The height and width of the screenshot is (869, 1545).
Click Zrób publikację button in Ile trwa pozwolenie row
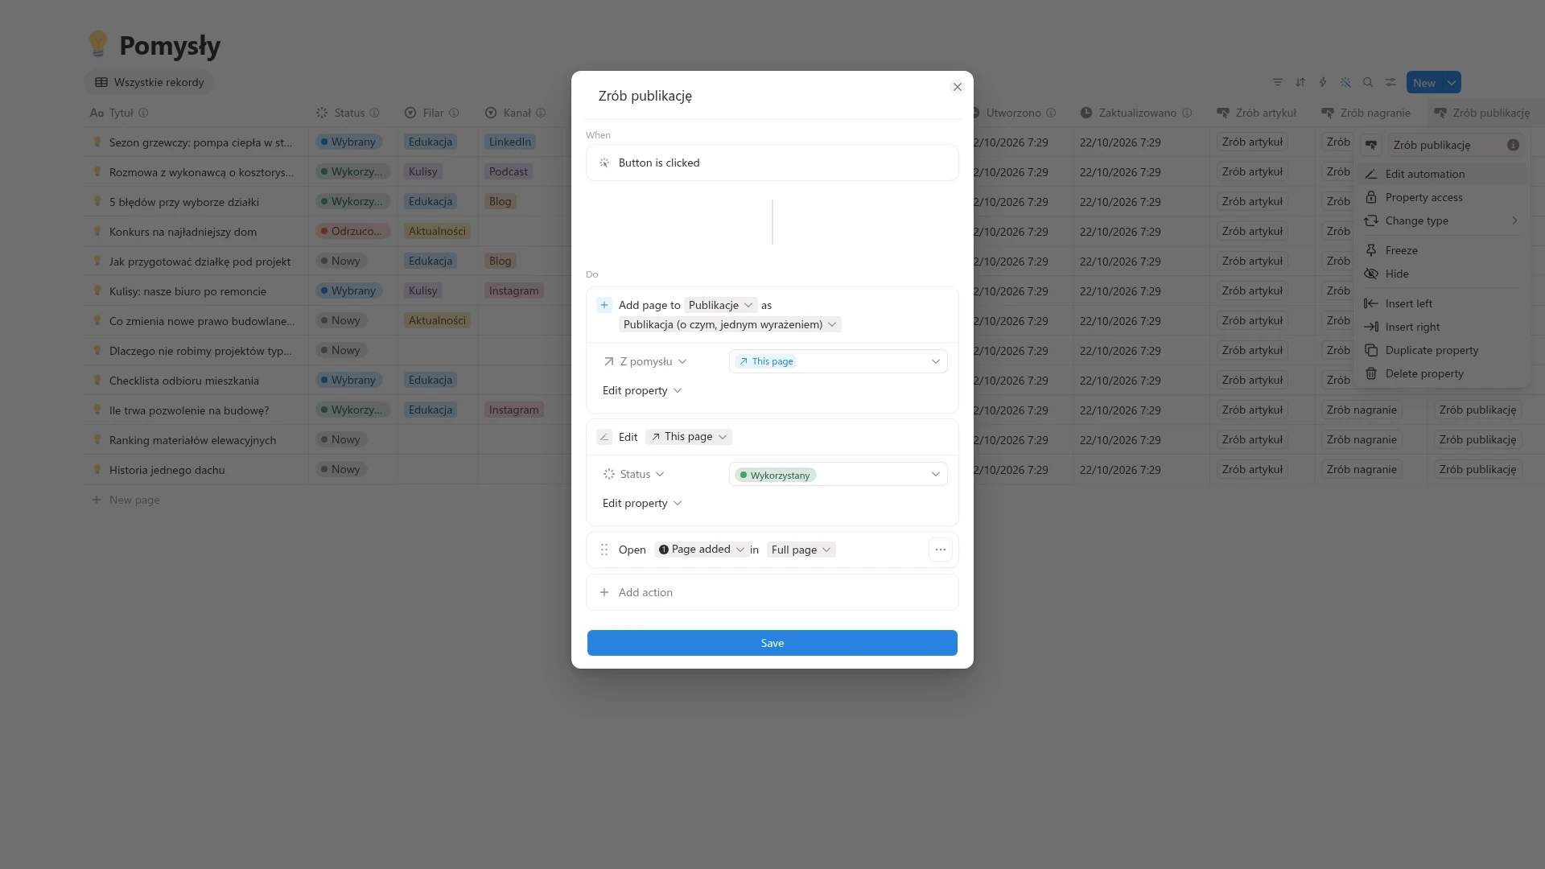(1477, 410)
